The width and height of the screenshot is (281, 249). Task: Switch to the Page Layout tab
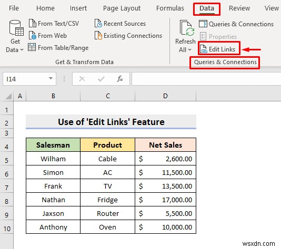[122, 8]
